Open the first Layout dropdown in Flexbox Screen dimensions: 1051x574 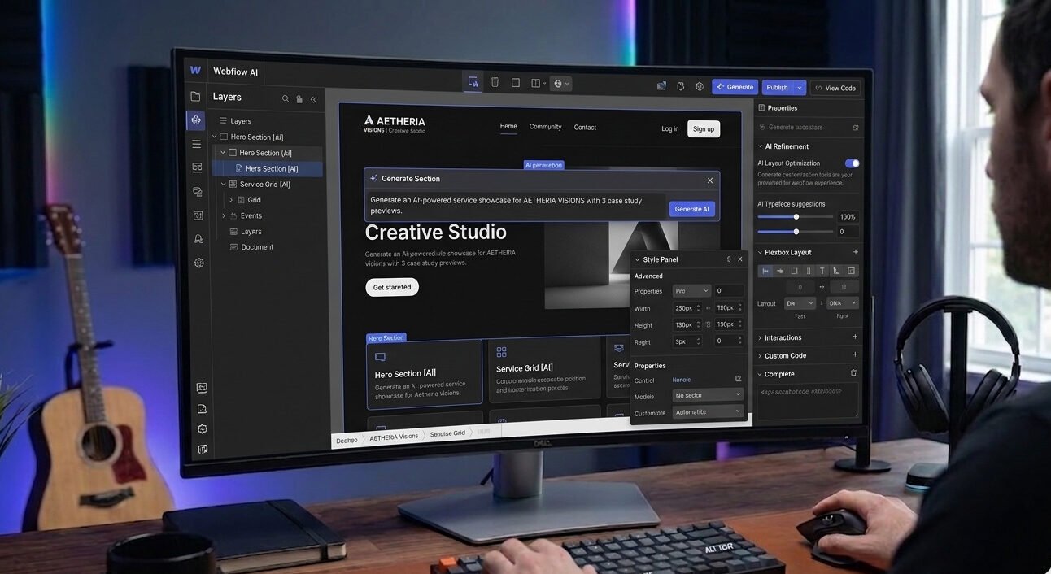point(800,303)
